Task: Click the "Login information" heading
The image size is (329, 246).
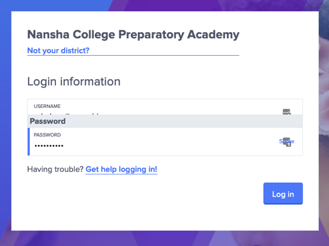Action: click(x=74, y=82)
